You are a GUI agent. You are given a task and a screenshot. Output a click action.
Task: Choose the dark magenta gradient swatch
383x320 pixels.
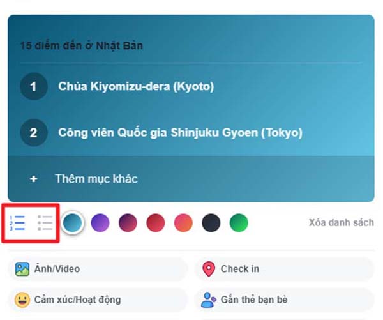point(128,223)
